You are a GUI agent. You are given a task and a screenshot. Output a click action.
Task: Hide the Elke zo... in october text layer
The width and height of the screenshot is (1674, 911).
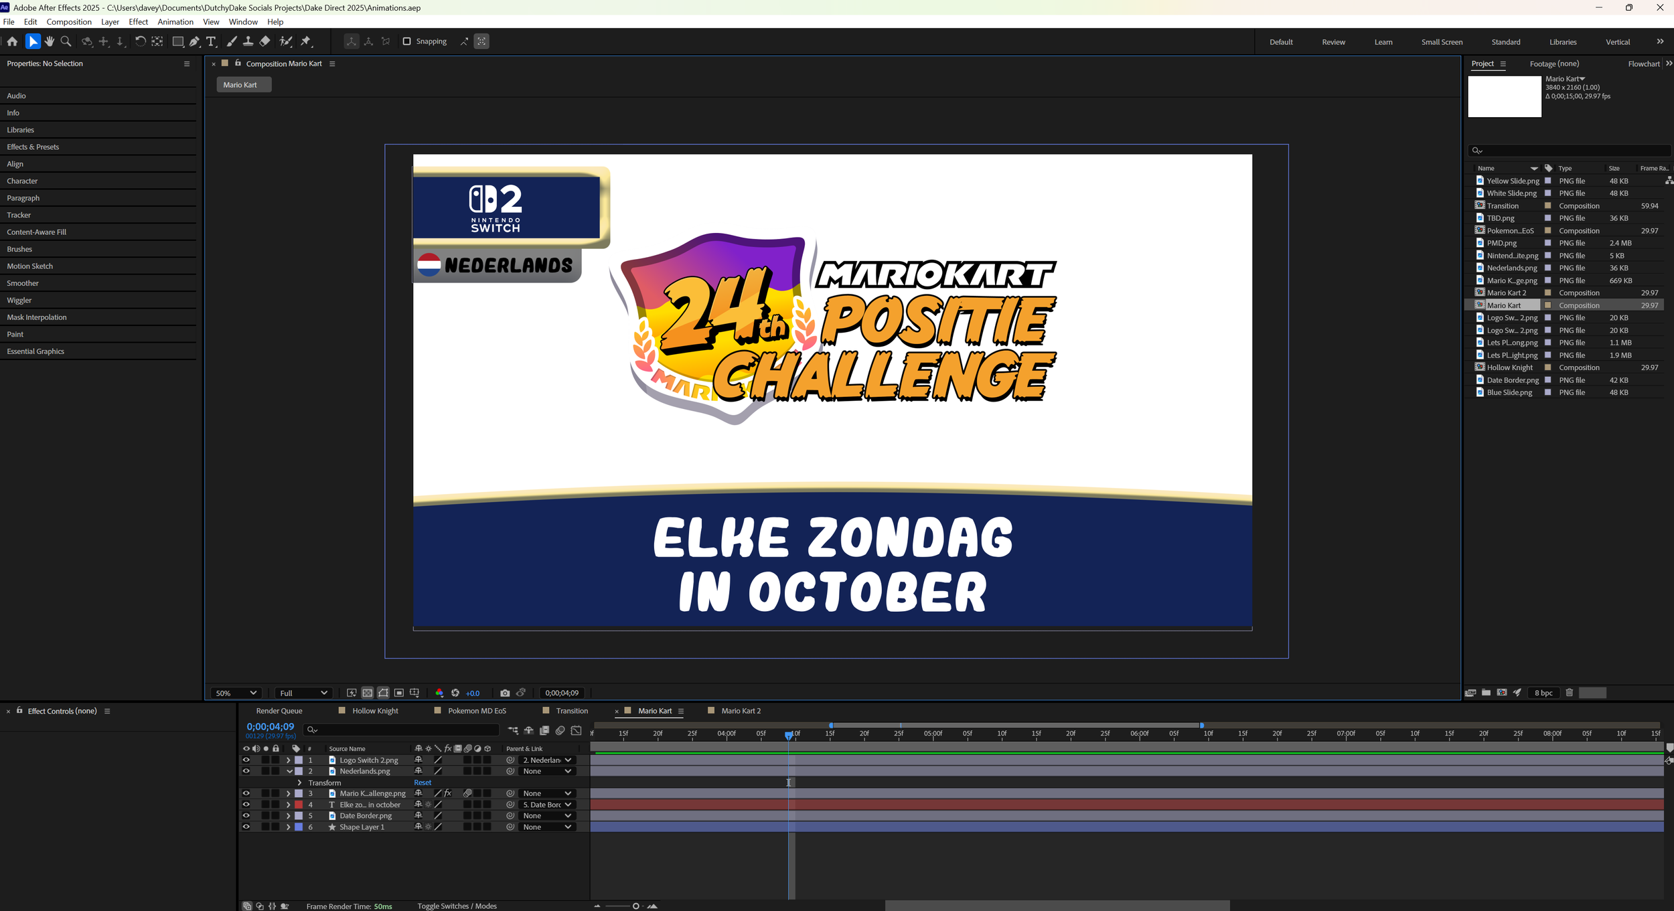tap(246, 805)
